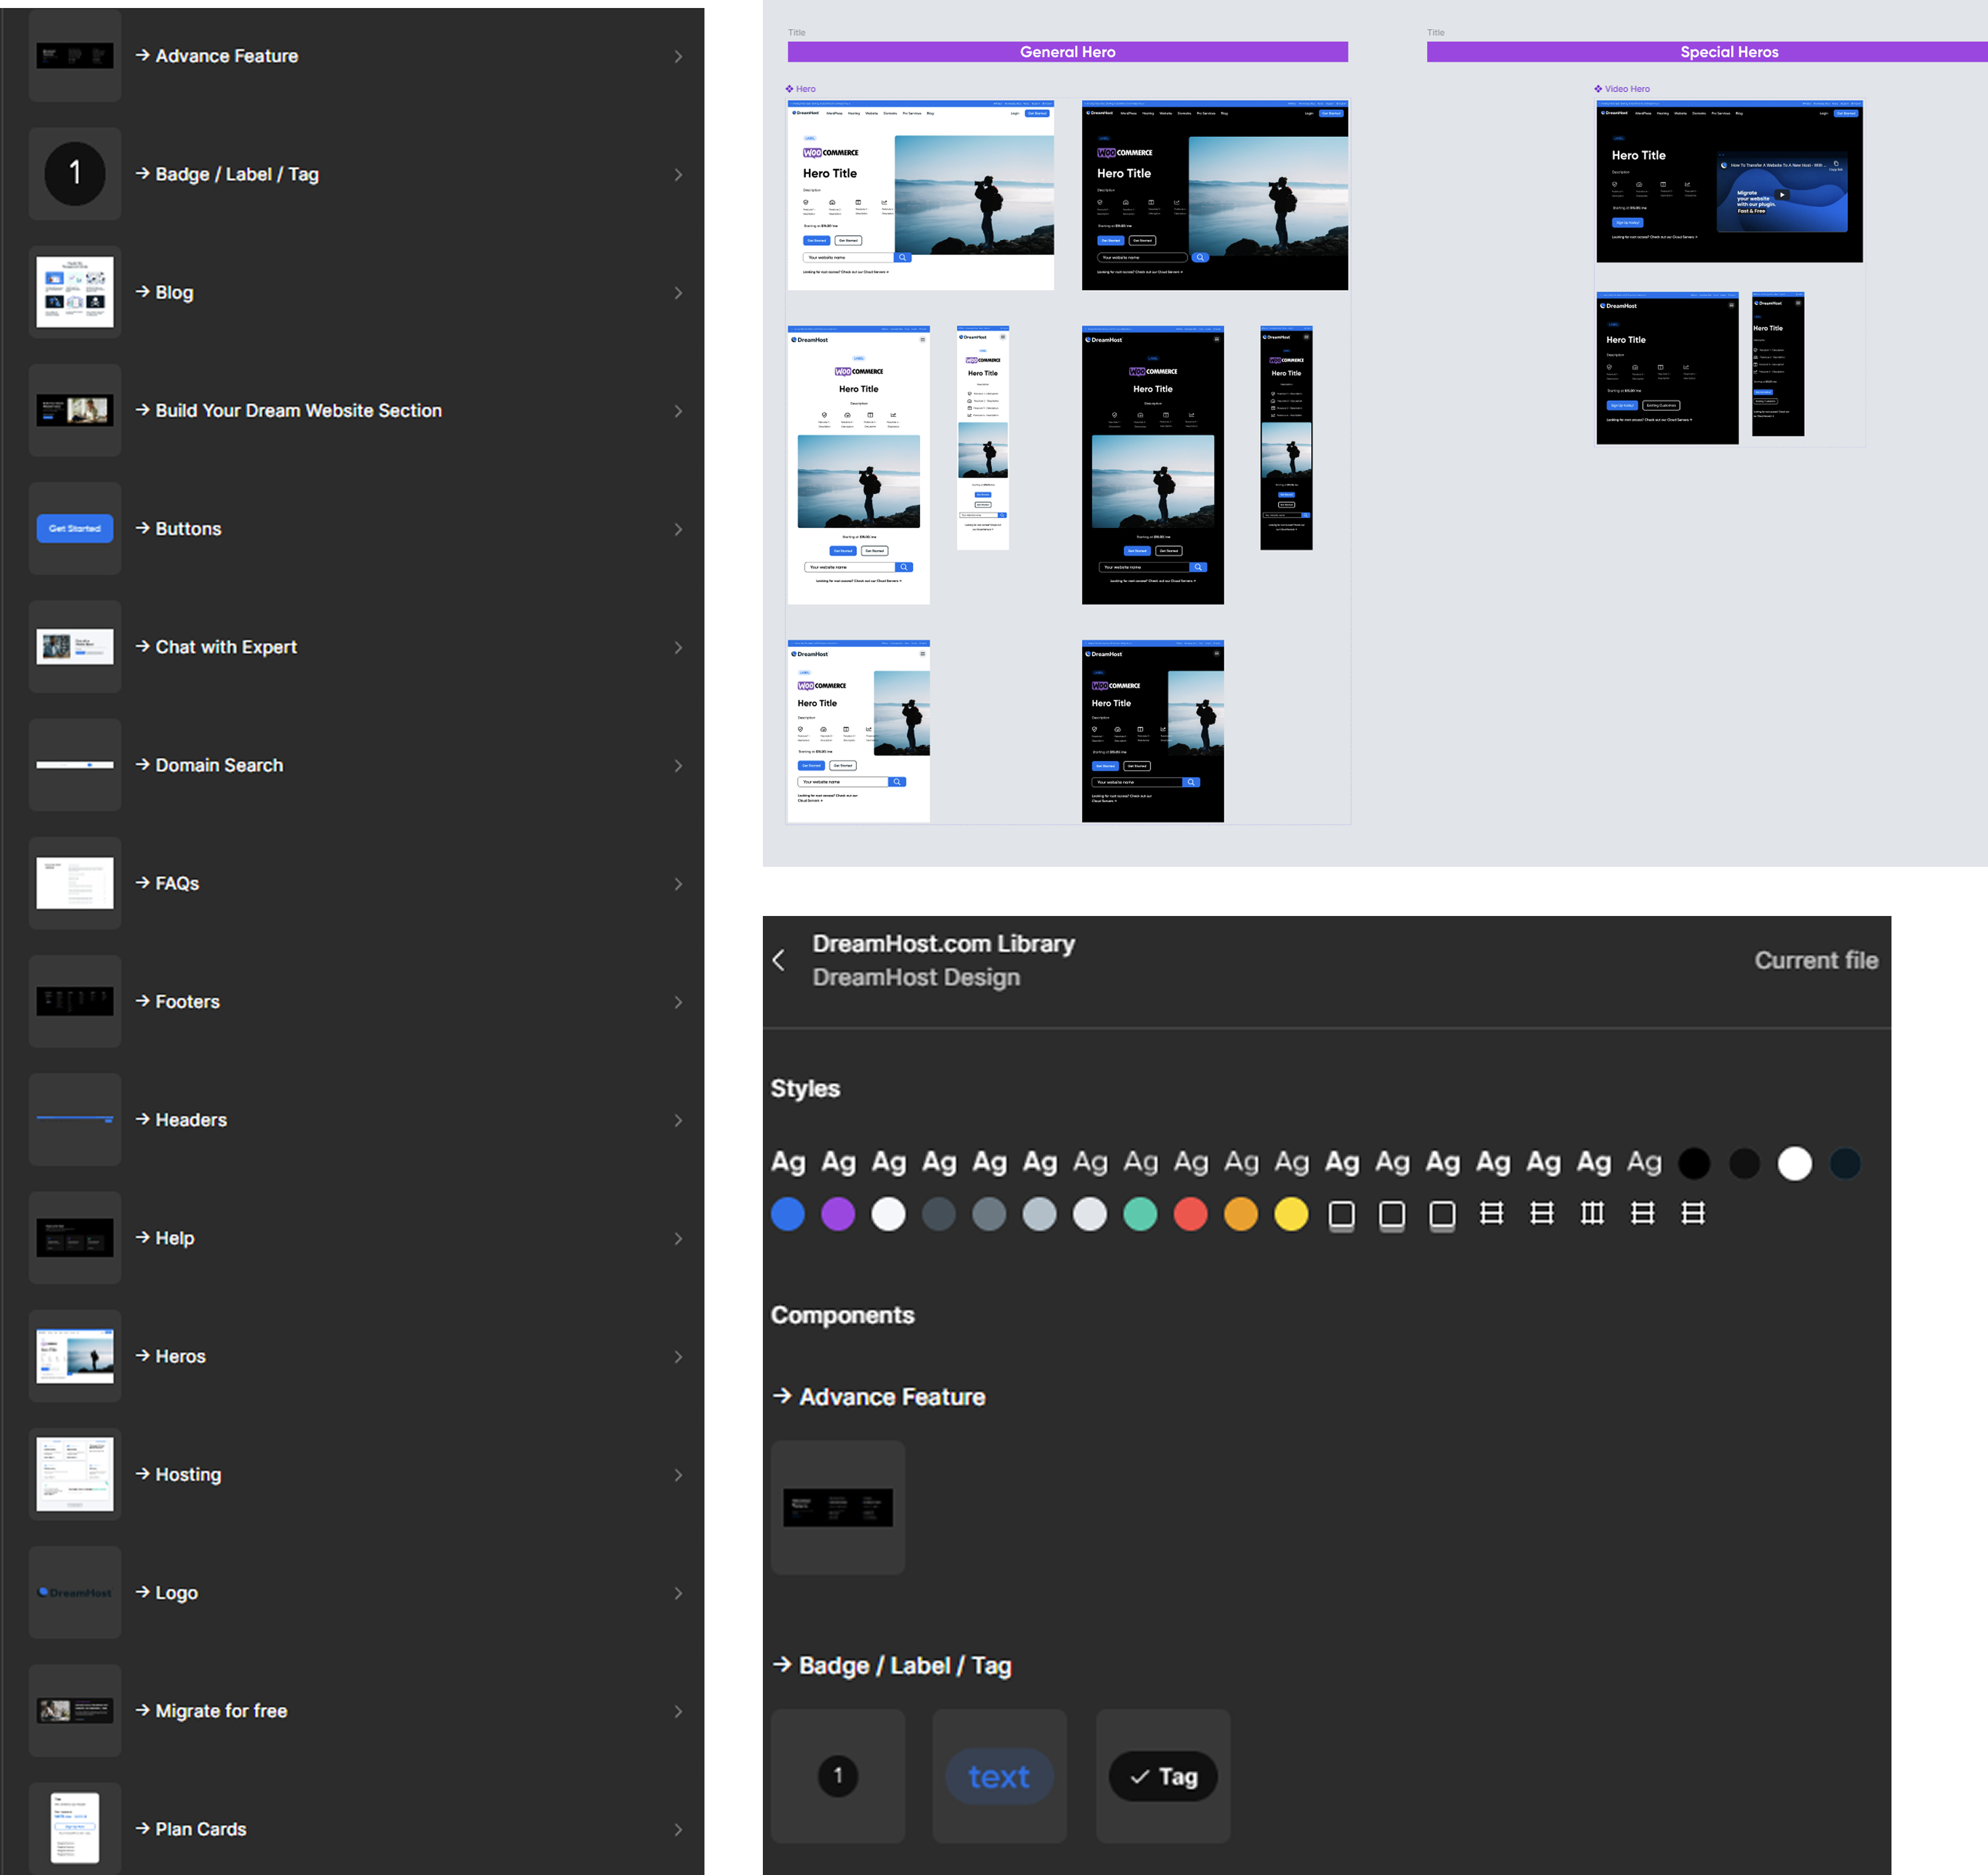Select the FAQs row thumbnail
The image size is (1988, 1875).
[75, 883]
